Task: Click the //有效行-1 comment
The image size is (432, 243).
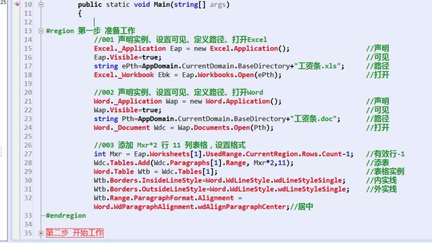Action: point(385,154)
